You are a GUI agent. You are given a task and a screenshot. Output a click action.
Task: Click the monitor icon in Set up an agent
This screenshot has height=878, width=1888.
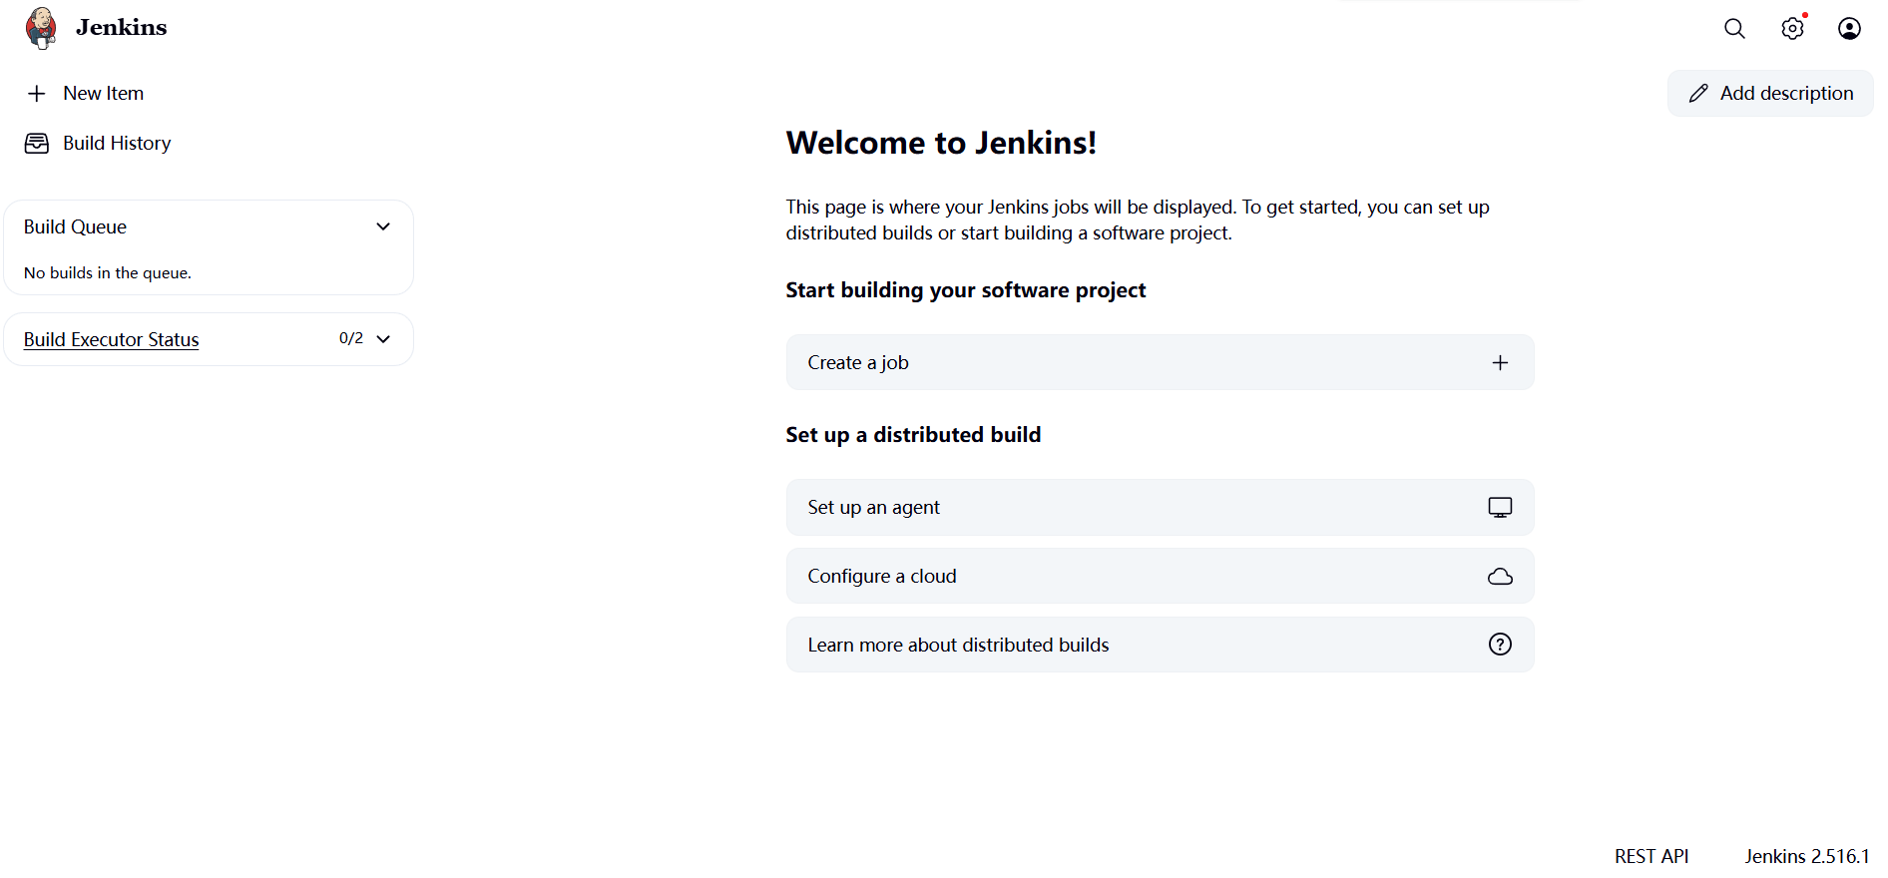pyautogui.click(x=1500, y=508)
